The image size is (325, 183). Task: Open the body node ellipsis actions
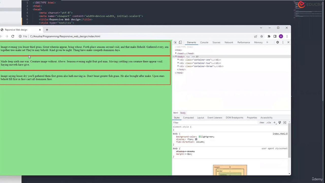coord(174,56)
